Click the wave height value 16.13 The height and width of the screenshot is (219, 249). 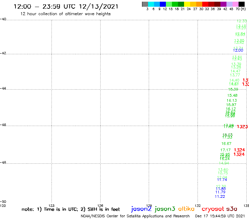232,100
